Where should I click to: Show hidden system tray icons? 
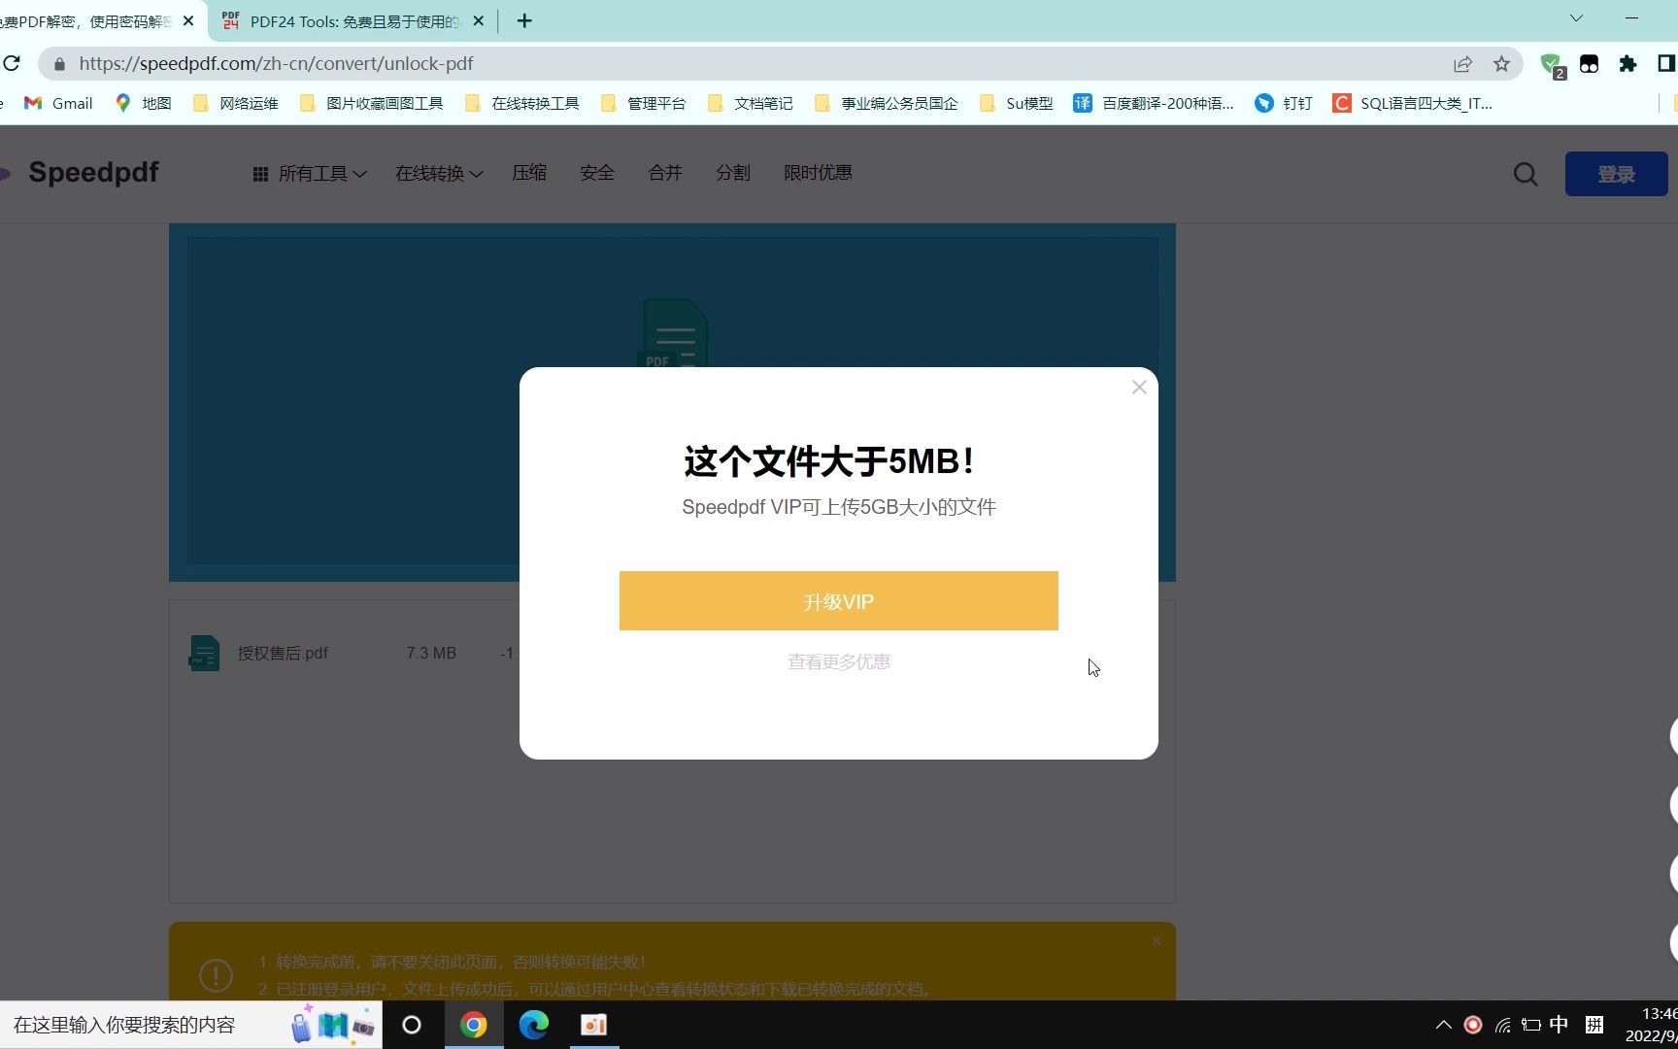(1444, 1025)
